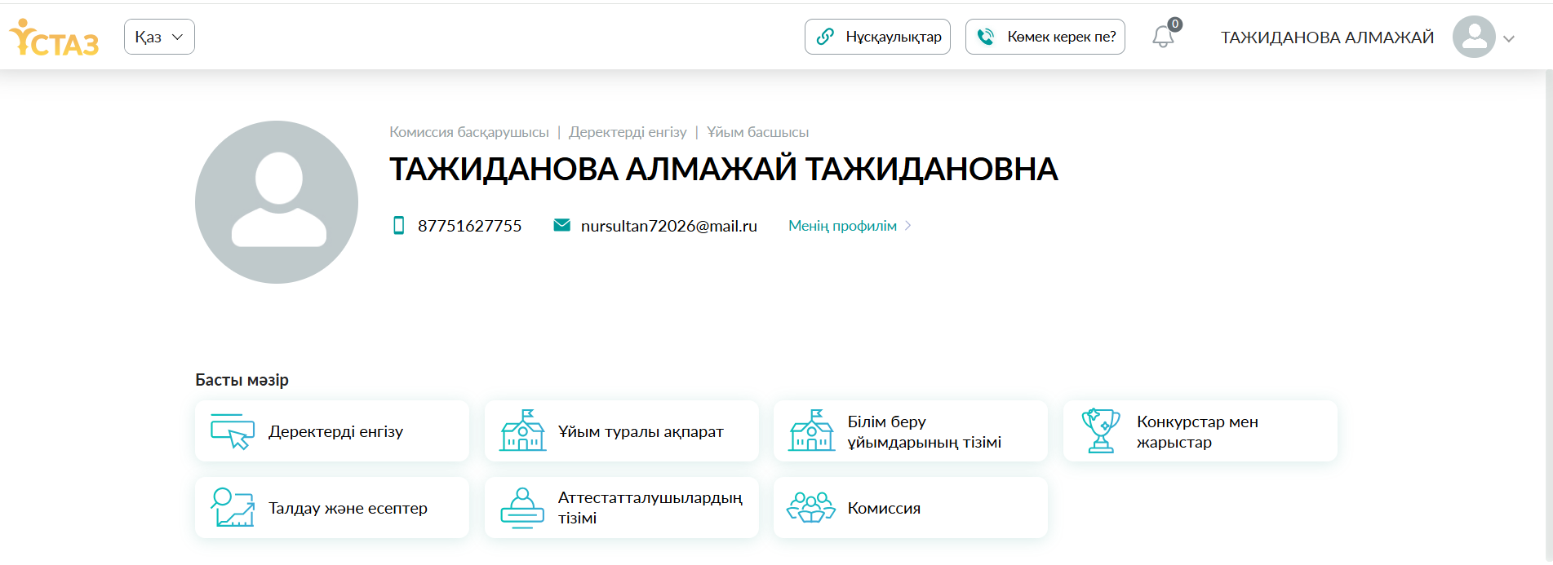Click the link icon beside Нұсқаулықтар

pos(825,37)
